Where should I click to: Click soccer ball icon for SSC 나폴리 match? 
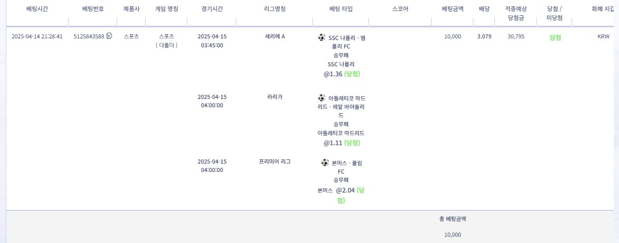click(322, 37)
